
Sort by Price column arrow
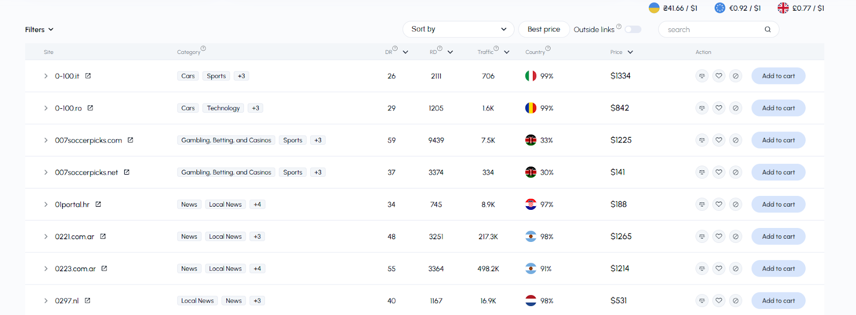630,52
